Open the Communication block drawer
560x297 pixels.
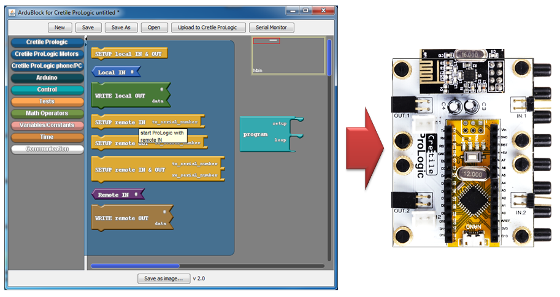(x=47, y=148)
